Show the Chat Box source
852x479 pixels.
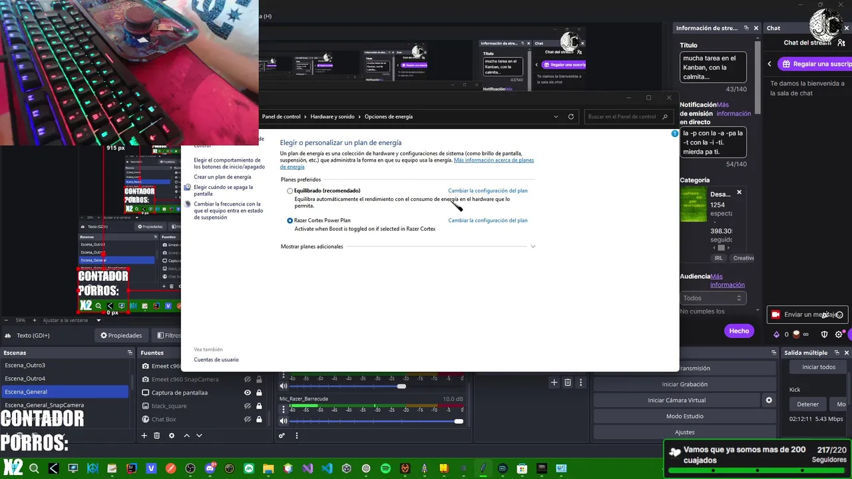pyautogui.click(x=248, y=419)
